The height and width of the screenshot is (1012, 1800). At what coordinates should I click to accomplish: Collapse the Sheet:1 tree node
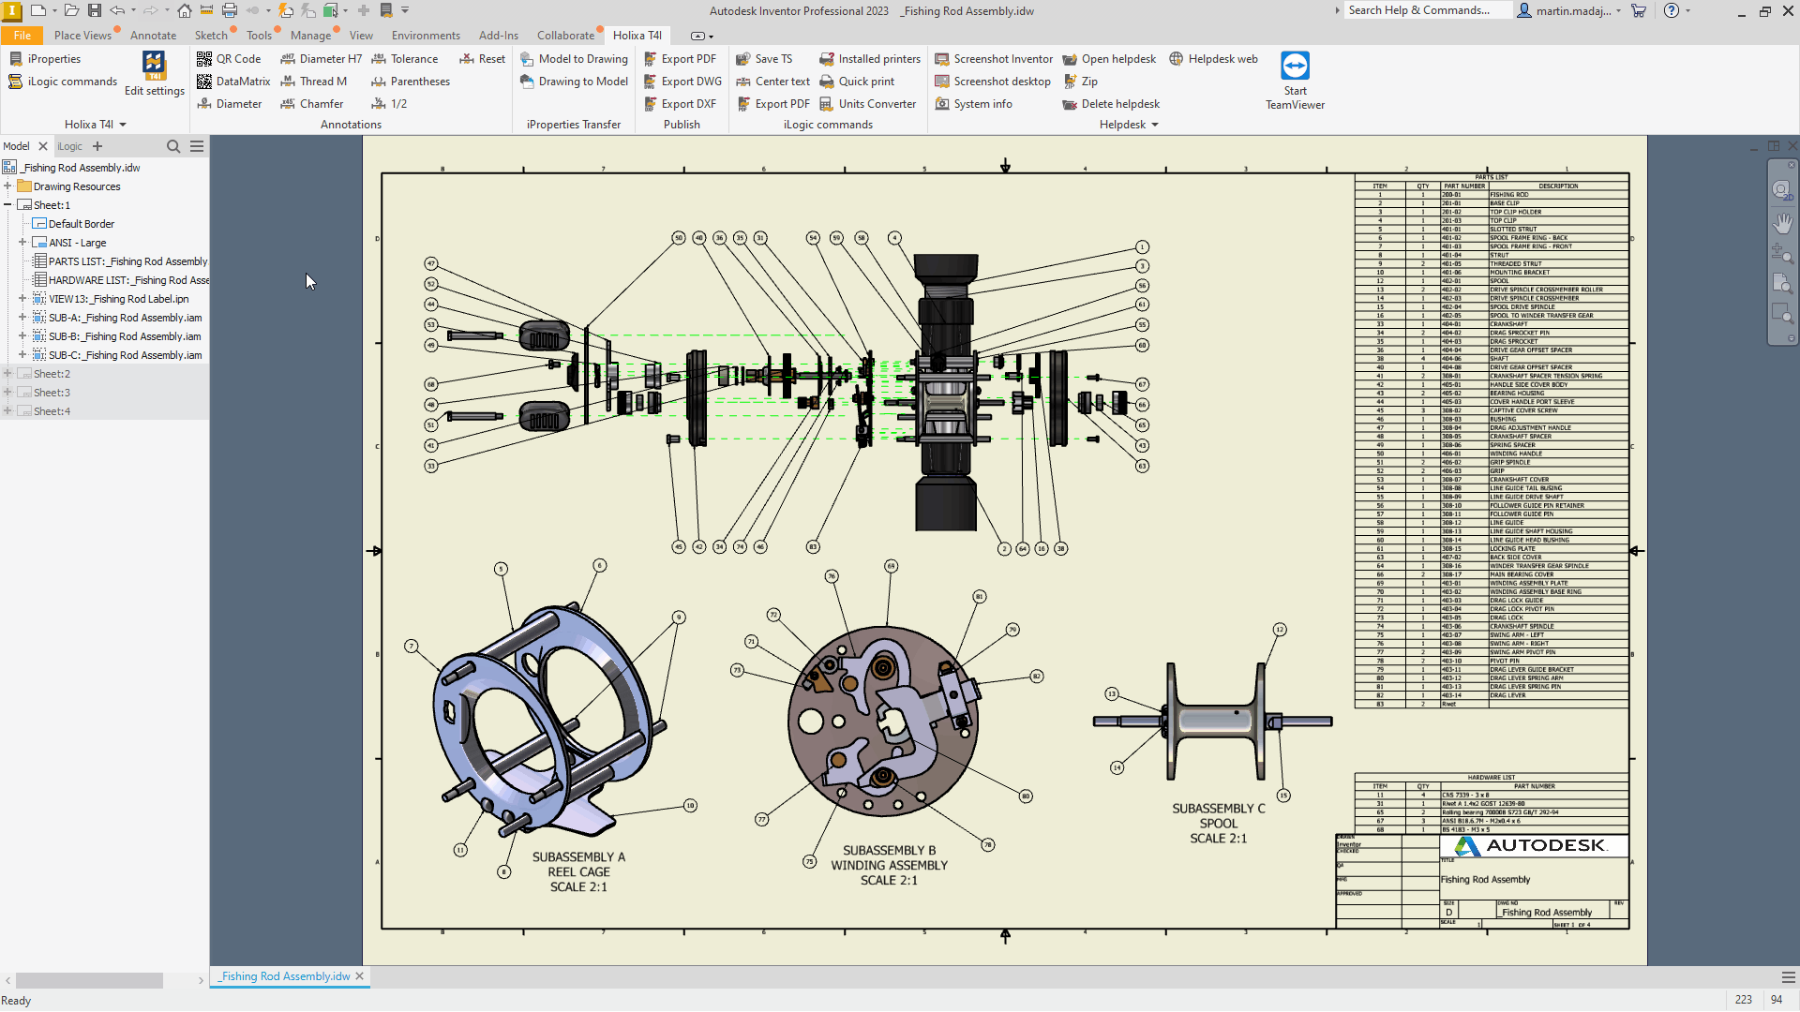(7, 205)
